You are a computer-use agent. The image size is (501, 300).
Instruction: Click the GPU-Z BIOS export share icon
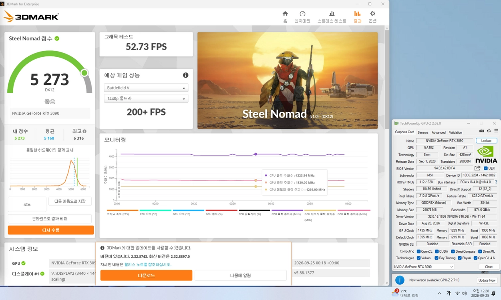[x=477, y=168]
